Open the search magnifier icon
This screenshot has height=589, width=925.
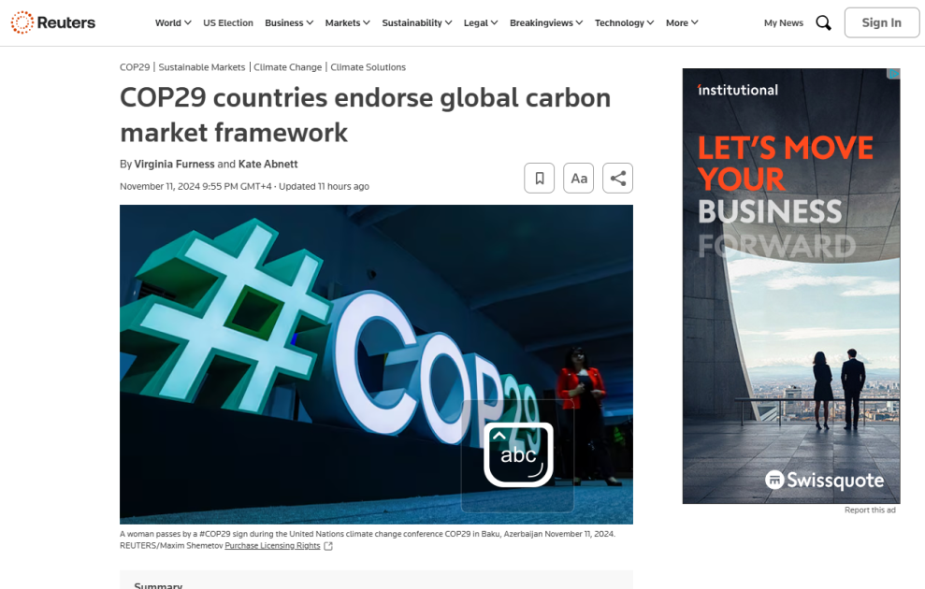[824, 23]
